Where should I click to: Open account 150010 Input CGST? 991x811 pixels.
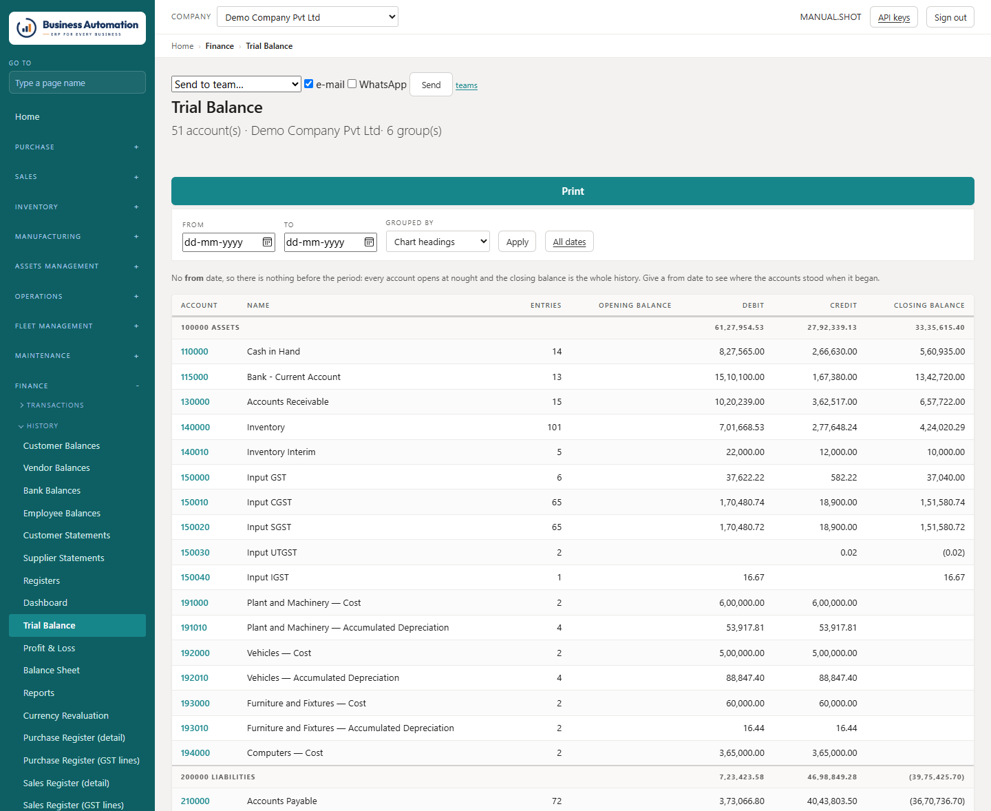pos(194,503)
